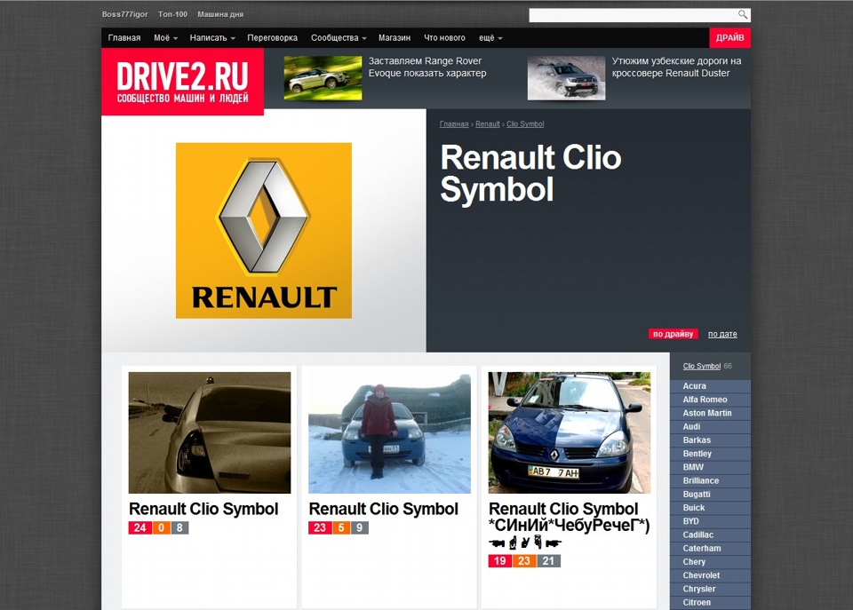
Task: Click the red 23 counter badge
Action: click(320, 527)
